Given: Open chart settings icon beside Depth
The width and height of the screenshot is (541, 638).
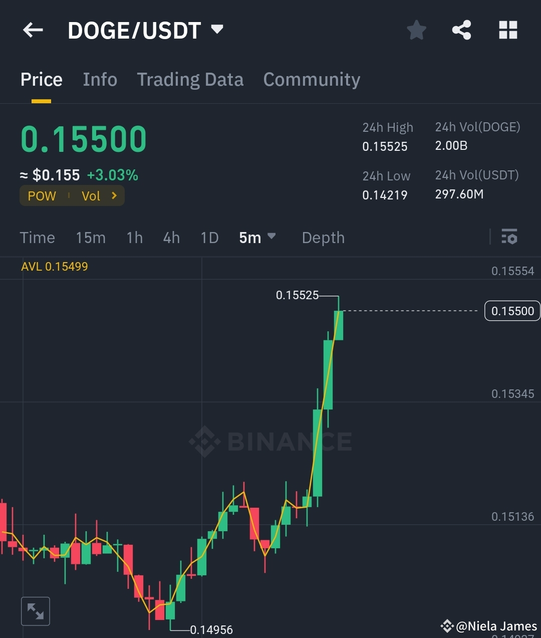Looking at the screenshot, I should pyautogui.click(x=509, y=237).
